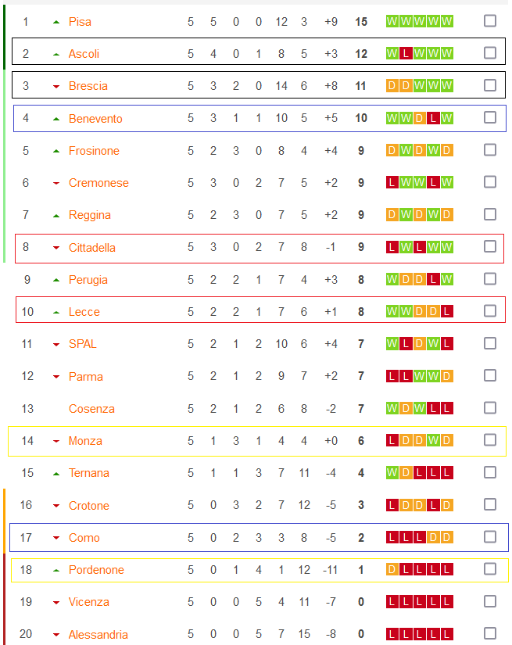512x645 pixels.
Task: Click the down arrow next to Cremonese
Action: click(56, 184)
